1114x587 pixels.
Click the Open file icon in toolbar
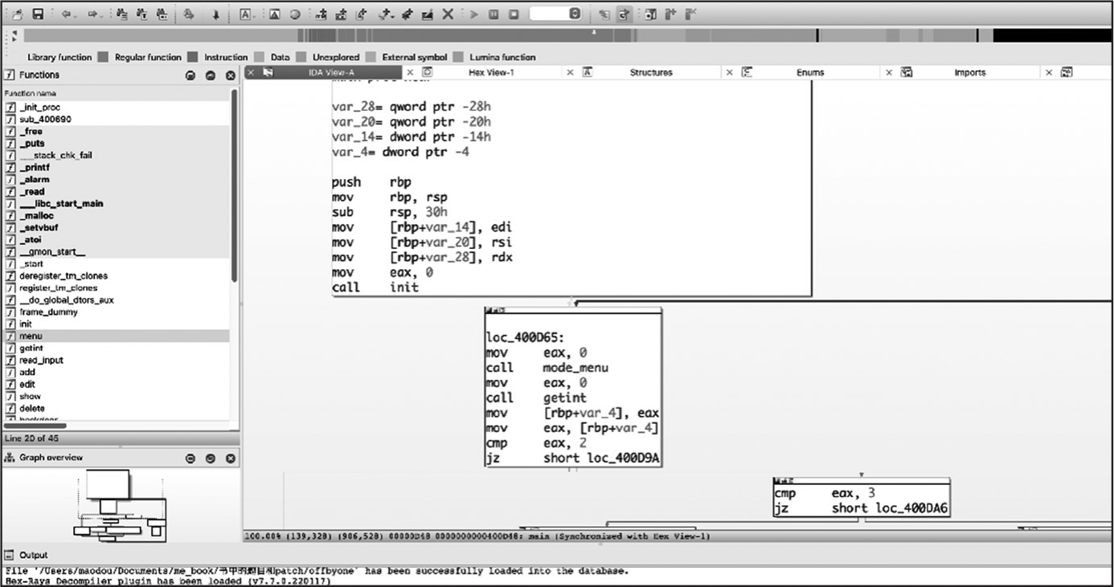(18, 14)
